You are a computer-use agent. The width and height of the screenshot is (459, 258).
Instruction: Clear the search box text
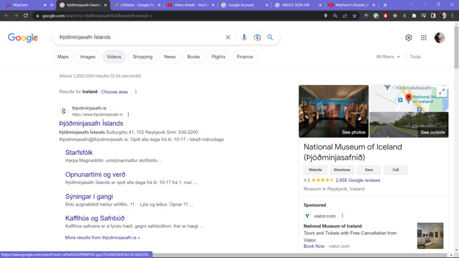point(228,37)
